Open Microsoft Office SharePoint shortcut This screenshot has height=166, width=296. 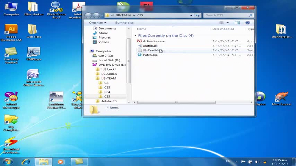click(x=34, y=78)
